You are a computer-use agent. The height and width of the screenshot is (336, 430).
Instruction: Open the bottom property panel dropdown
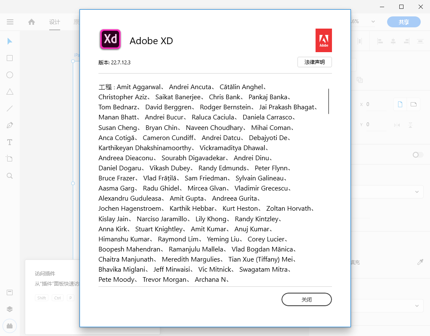[x=417, y=306]
